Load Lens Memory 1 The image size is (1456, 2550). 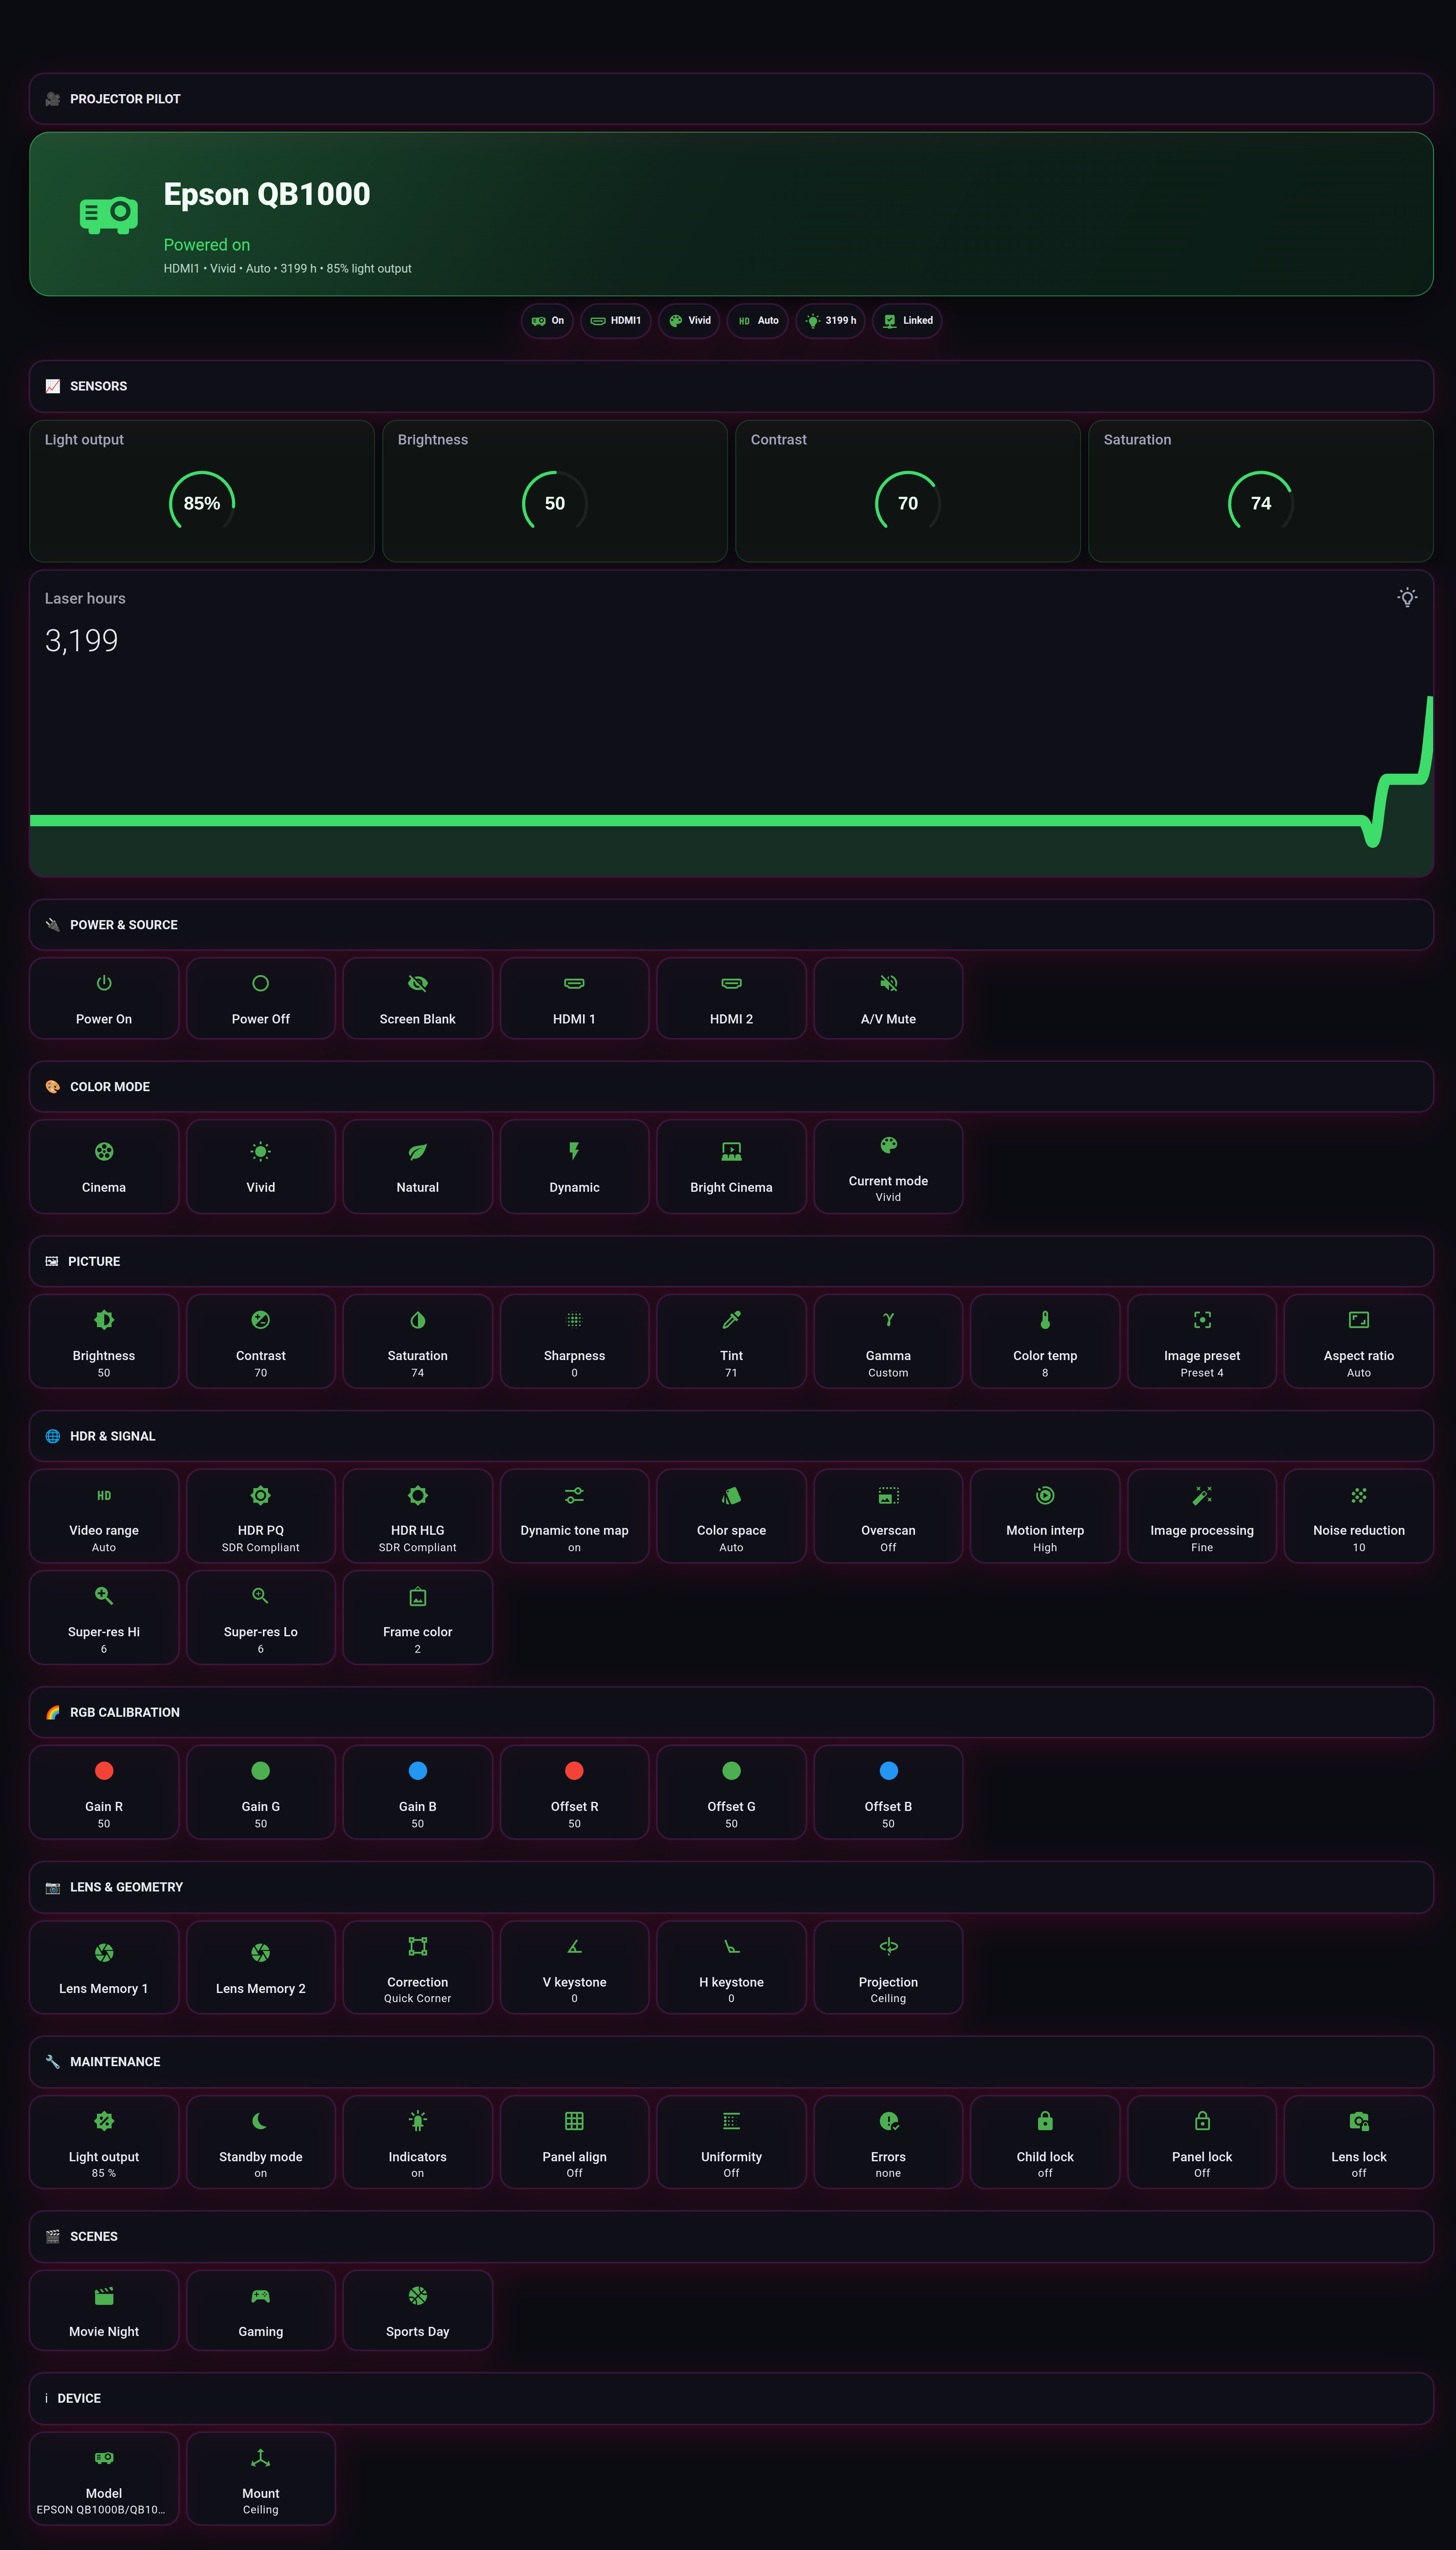104,1967
